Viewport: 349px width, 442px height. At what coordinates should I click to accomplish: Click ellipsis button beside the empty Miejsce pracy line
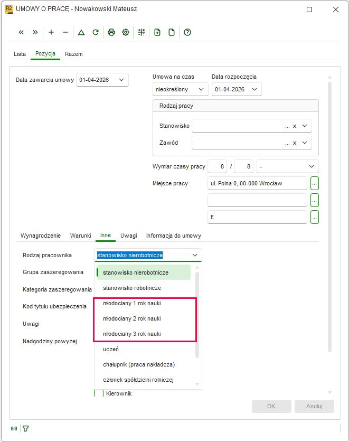[x=315, y=201]
